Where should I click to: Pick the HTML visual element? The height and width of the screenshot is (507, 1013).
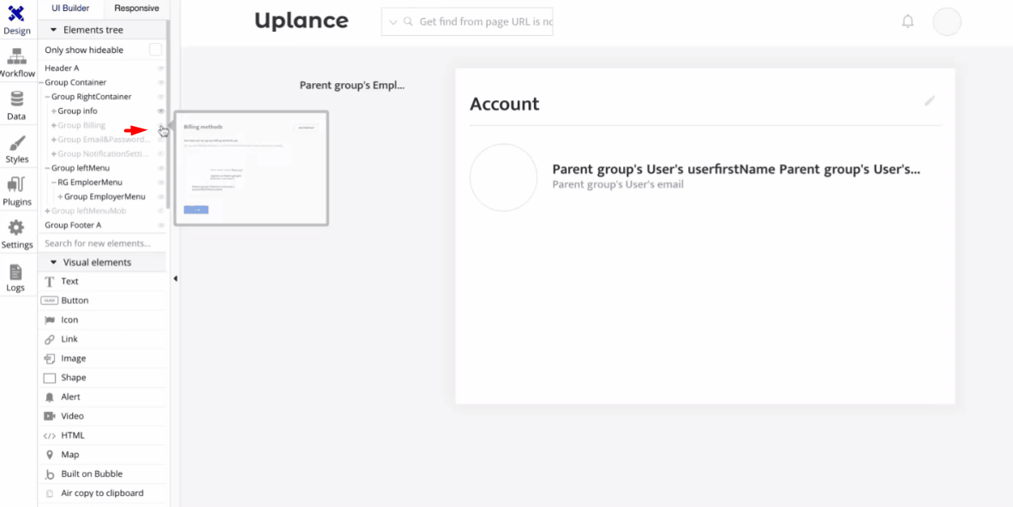[73, 435]
